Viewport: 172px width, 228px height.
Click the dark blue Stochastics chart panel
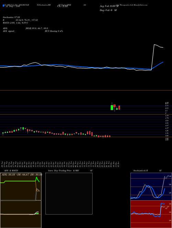[151, 187]
